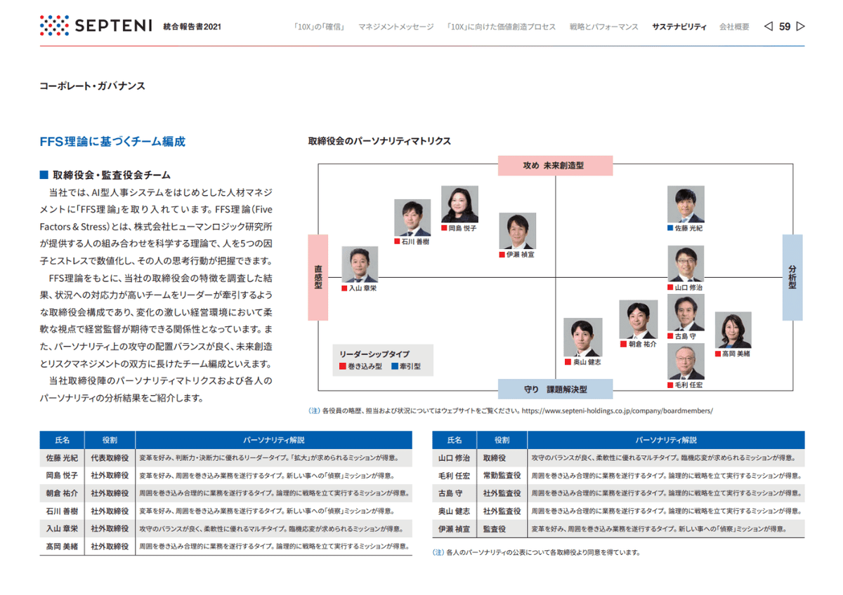Click table cell 岡島 悦子
Viewport: 843px width, 595px height.
coord(62,476)
